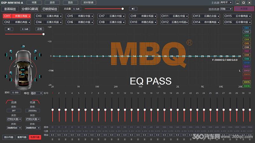Click the 重置均衡 reset EQ button
The width and height of the screenshot is (255, 143).
tap(22, 137)
